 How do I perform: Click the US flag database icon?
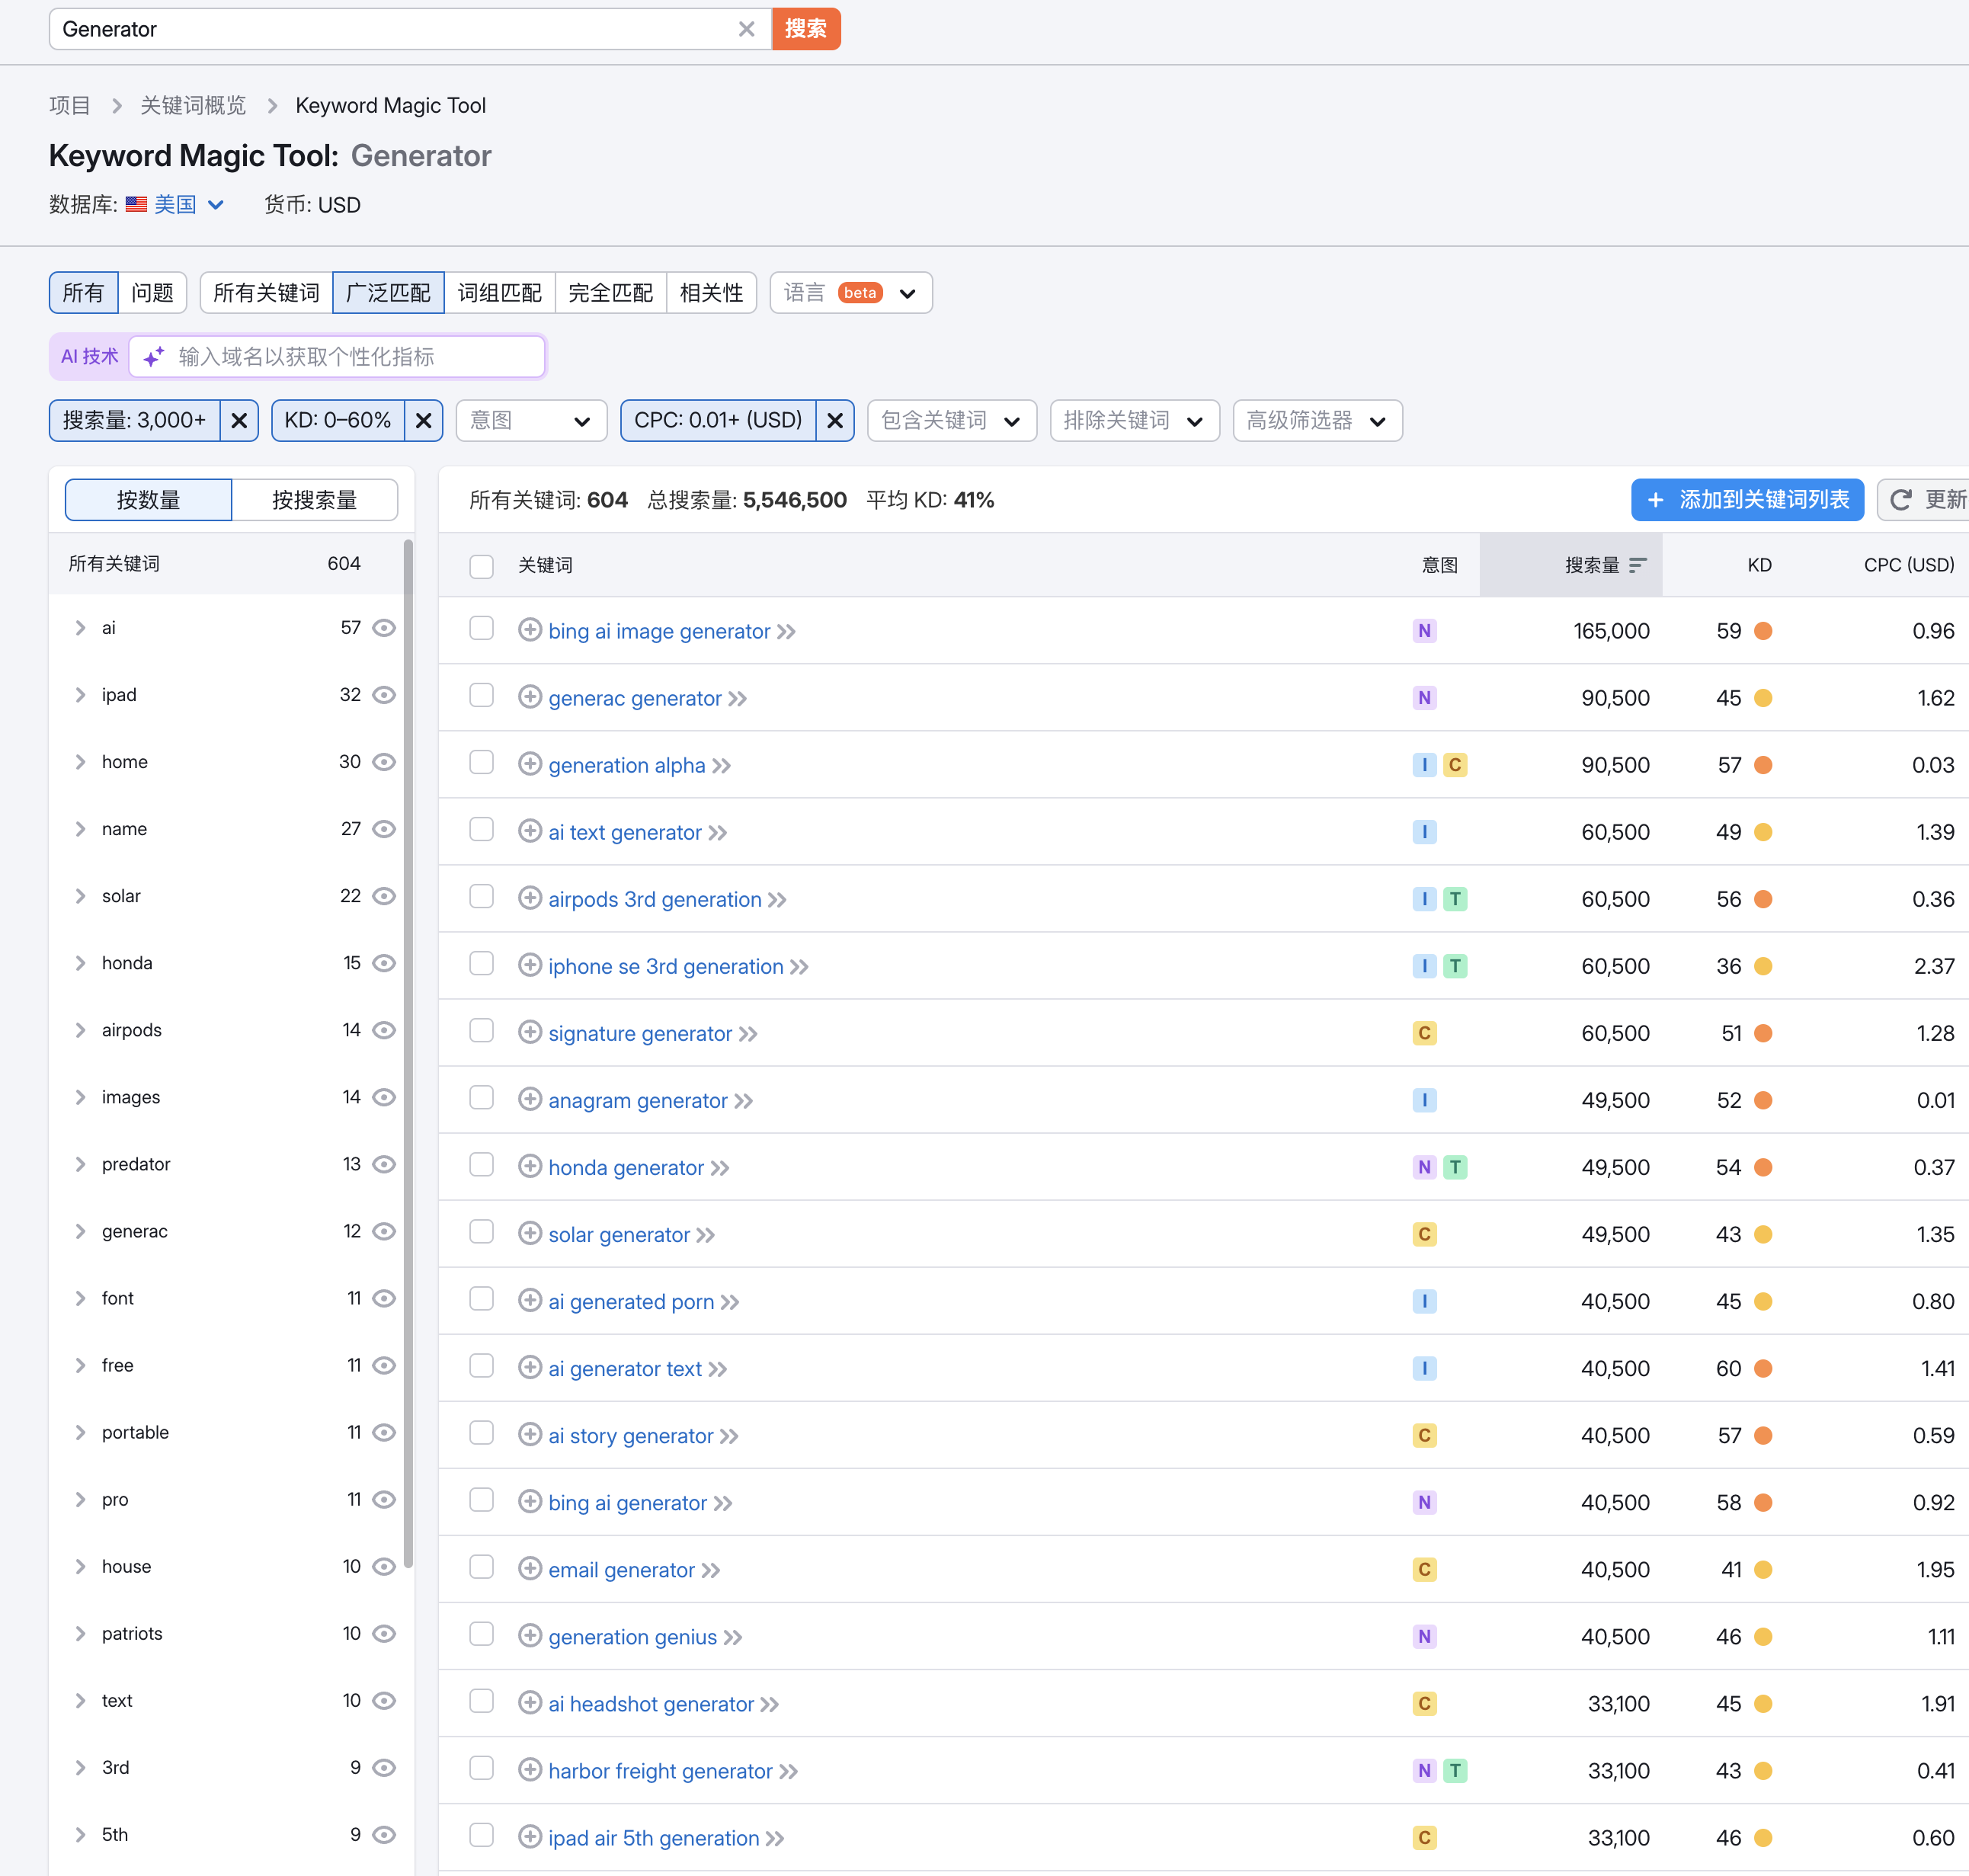click(136, 205)
